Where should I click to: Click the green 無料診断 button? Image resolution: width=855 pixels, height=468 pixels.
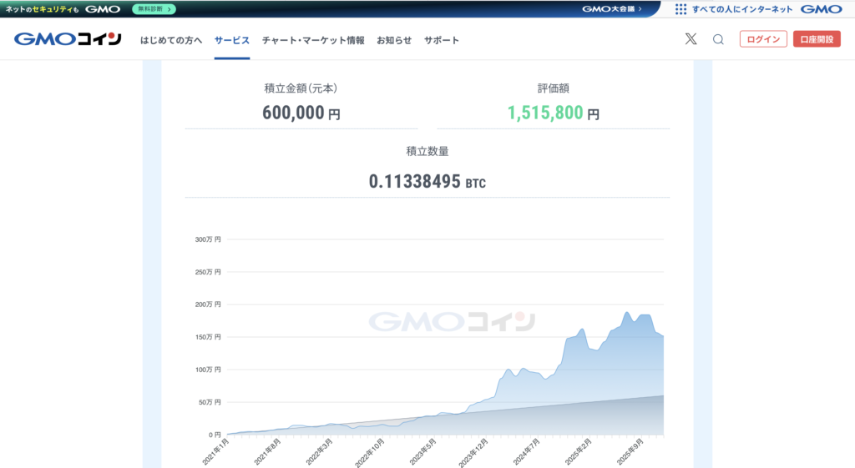[x=154, y=9]
